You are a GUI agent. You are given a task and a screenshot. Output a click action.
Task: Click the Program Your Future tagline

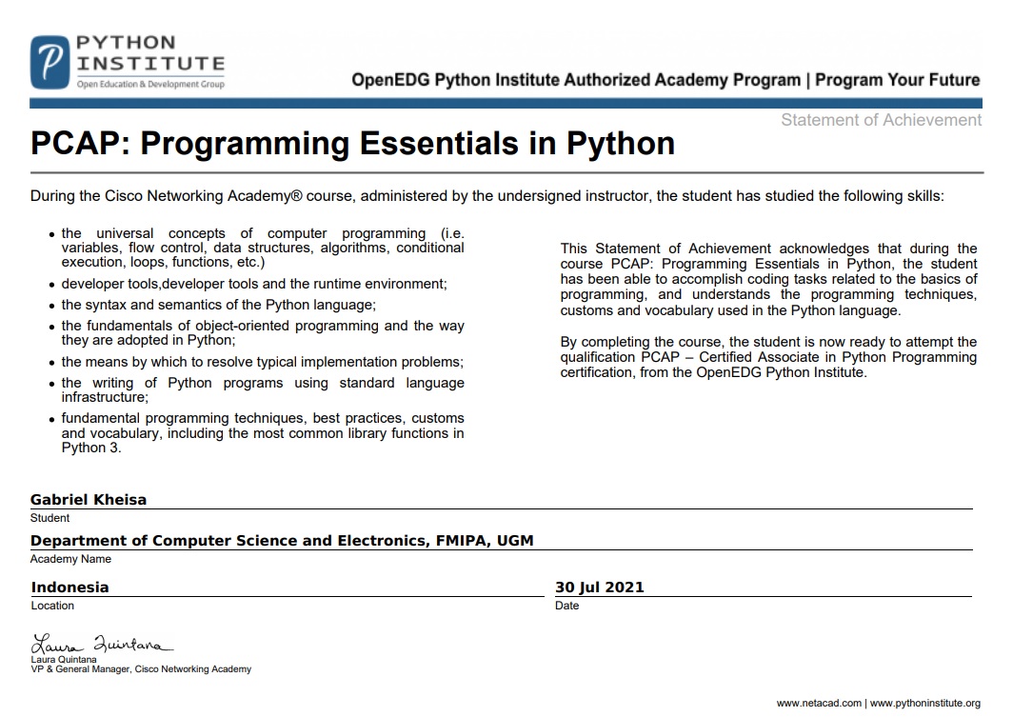897,80
